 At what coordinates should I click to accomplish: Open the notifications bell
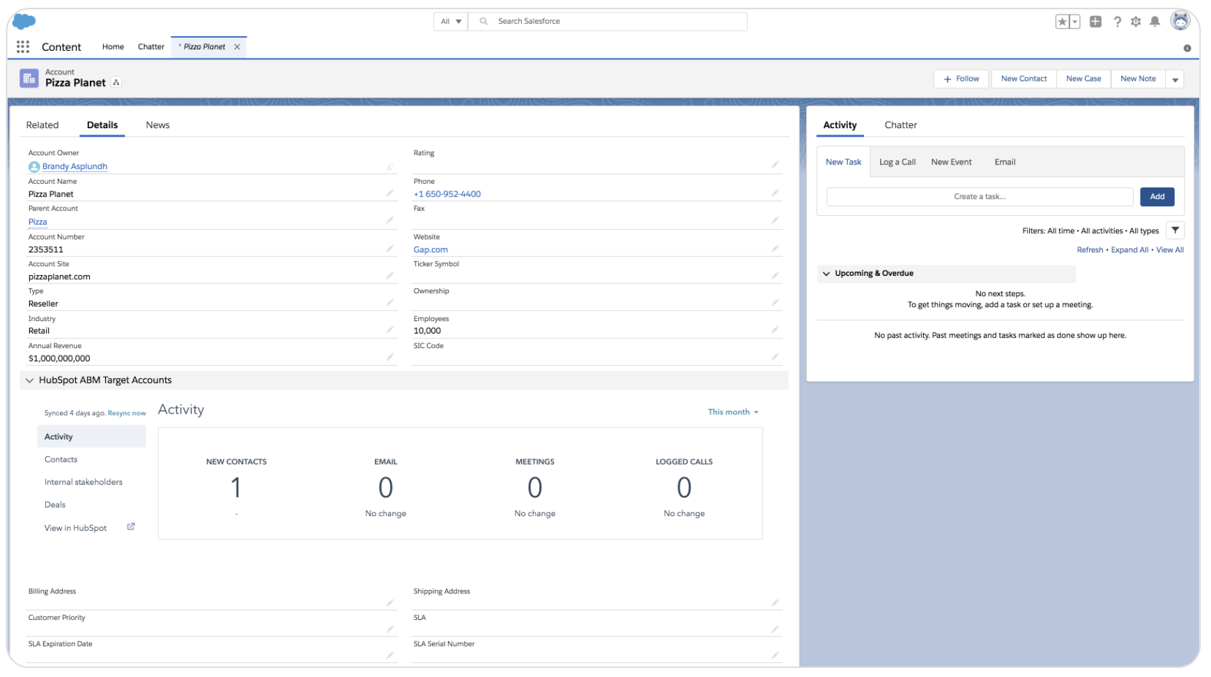pos(1155,22)
